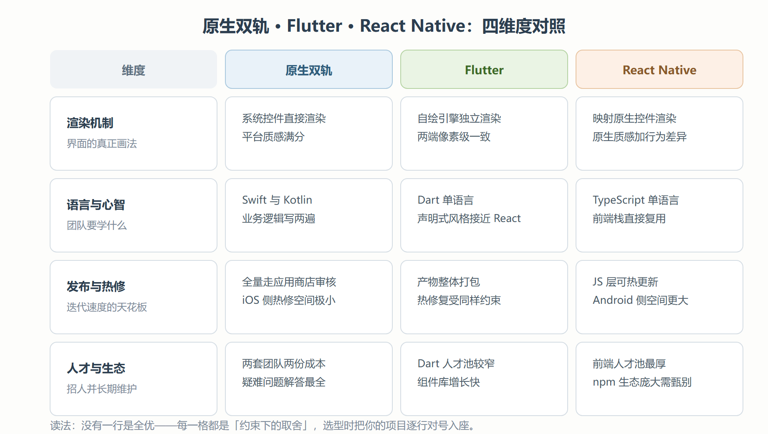Select the subtitle "迭代速度的天花板"
The width and height of the screenshot is (768, 434).
click(107, 307)
